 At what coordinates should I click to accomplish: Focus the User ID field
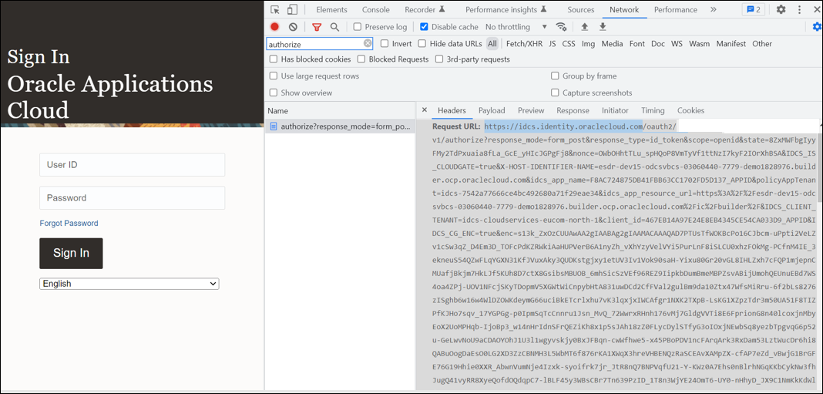133,165
